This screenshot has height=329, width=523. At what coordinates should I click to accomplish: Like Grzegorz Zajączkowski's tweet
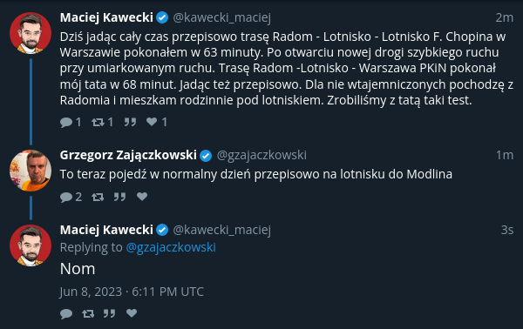click(x=142, y=197)
